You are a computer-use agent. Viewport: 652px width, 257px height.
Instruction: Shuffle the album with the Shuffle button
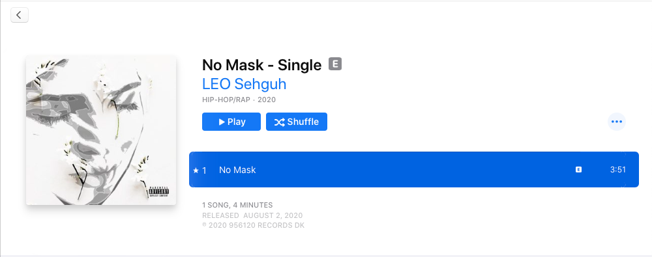pyautogui.click(x=297, y=122)
